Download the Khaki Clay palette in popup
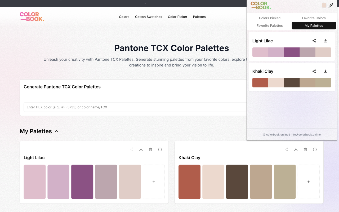 tap(326, 71)
